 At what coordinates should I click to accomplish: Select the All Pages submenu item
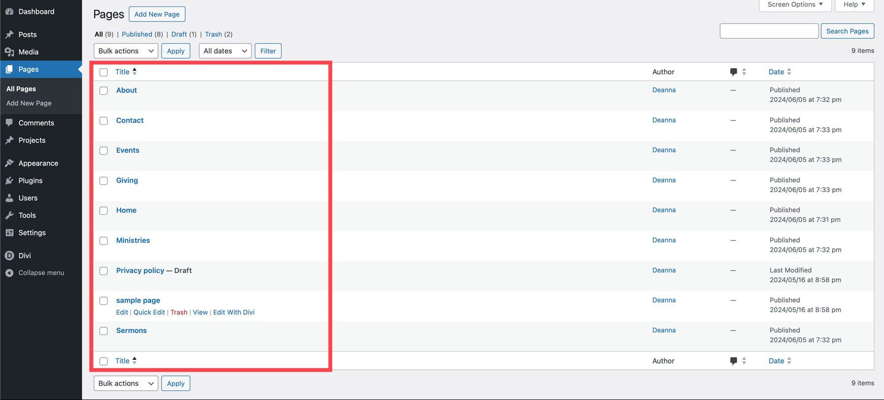point(21,89)
